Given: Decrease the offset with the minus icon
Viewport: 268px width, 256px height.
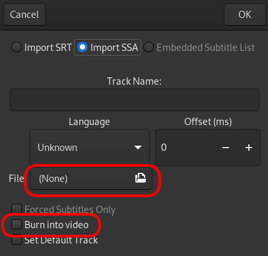Looking at the screenshot, I should [226, 148].
